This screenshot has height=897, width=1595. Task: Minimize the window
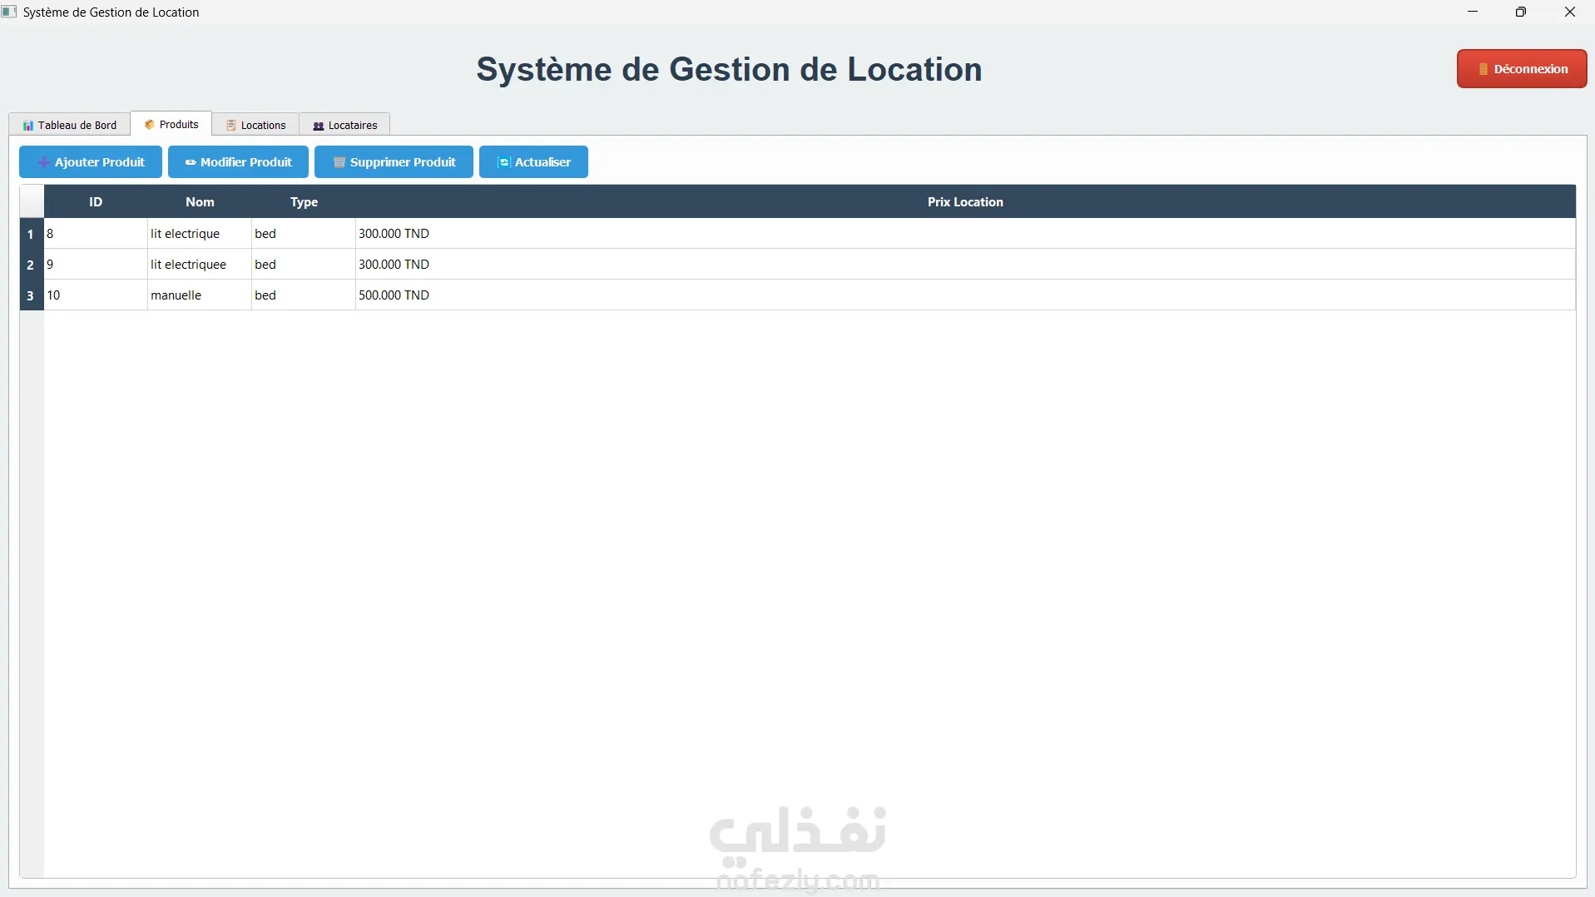[x=1473, y=12]
